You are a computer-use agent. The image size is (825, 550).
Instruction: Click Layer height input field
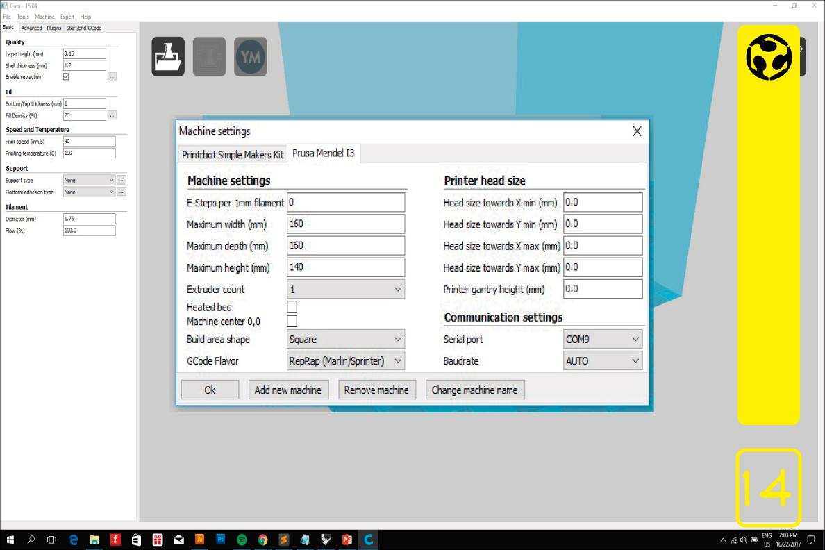coord(85,53)
